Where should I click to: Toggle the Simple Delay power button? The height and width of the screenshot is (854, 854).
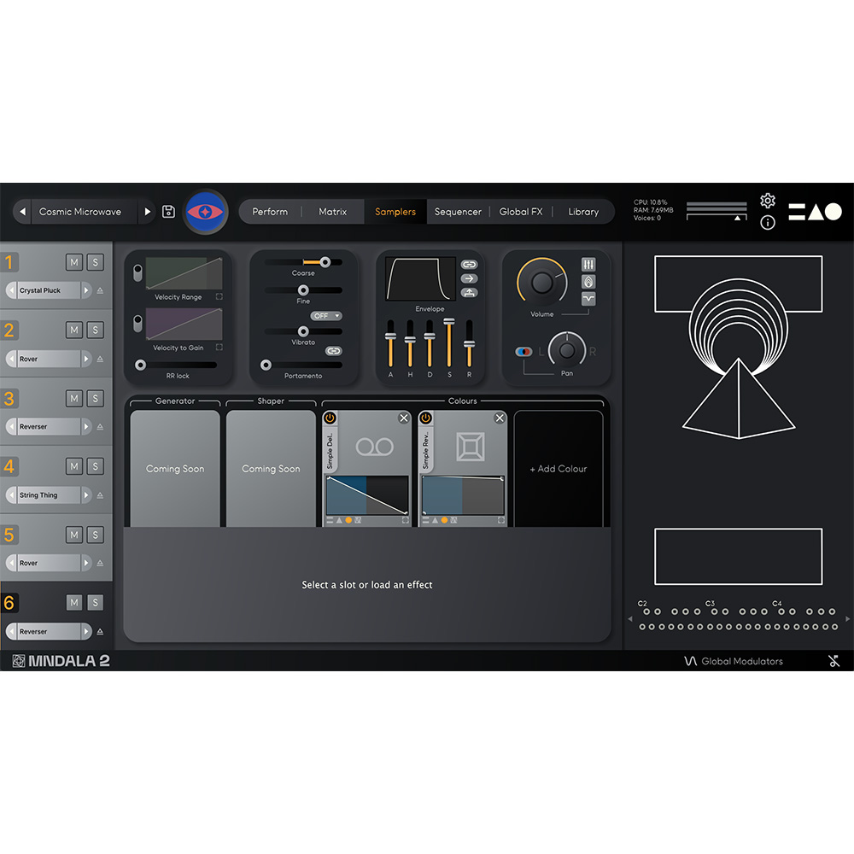coord(330,418)
